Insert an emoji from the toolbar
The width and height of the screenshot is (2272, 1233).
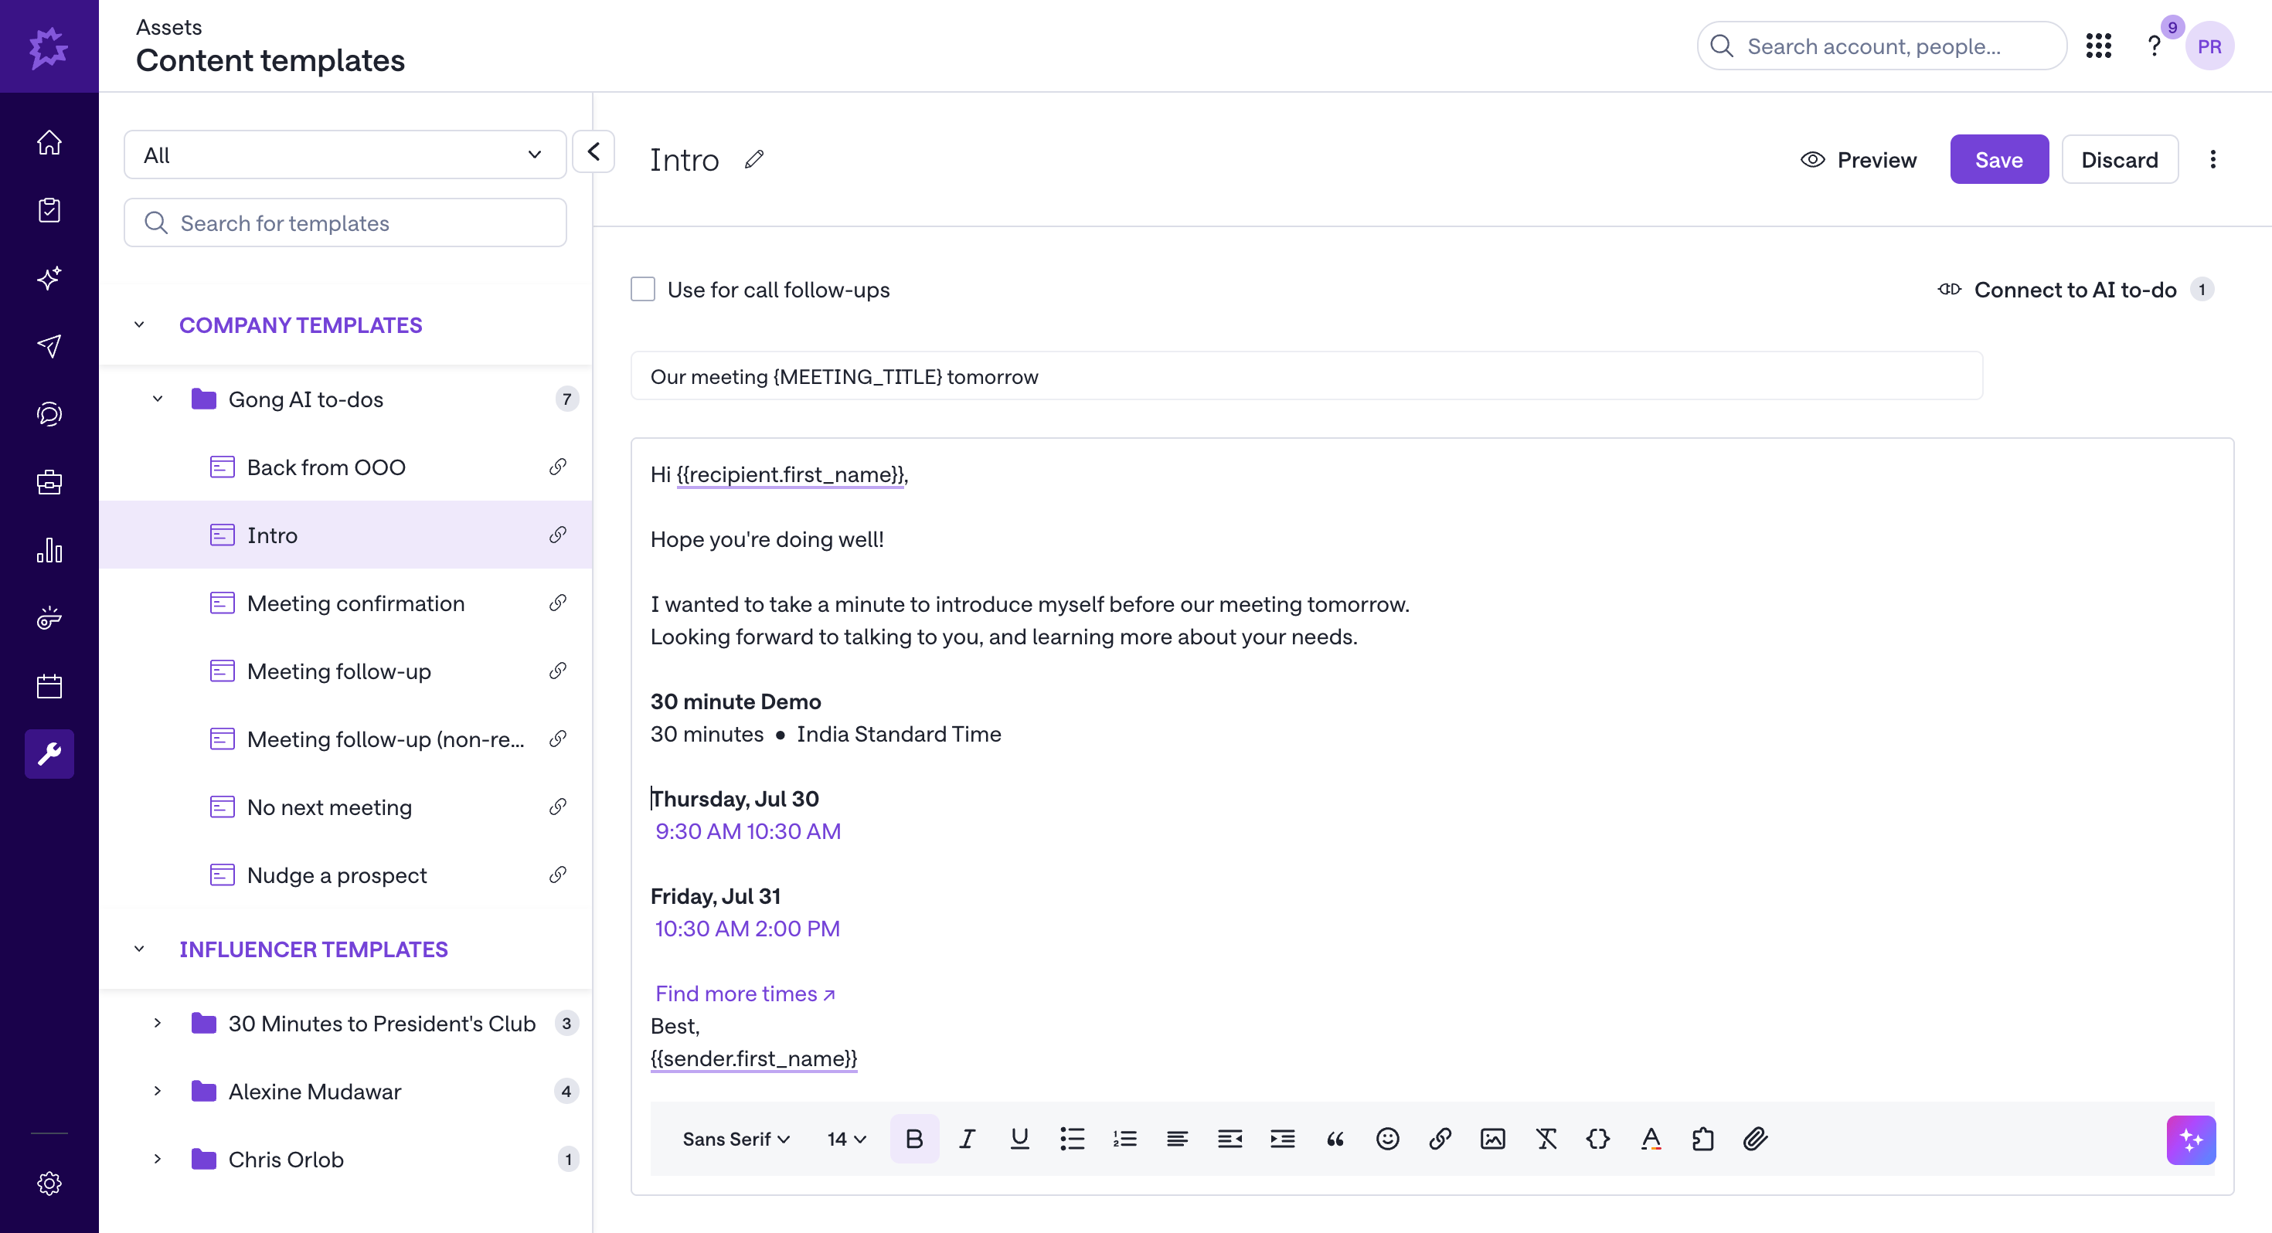tap(1387, 1139)
